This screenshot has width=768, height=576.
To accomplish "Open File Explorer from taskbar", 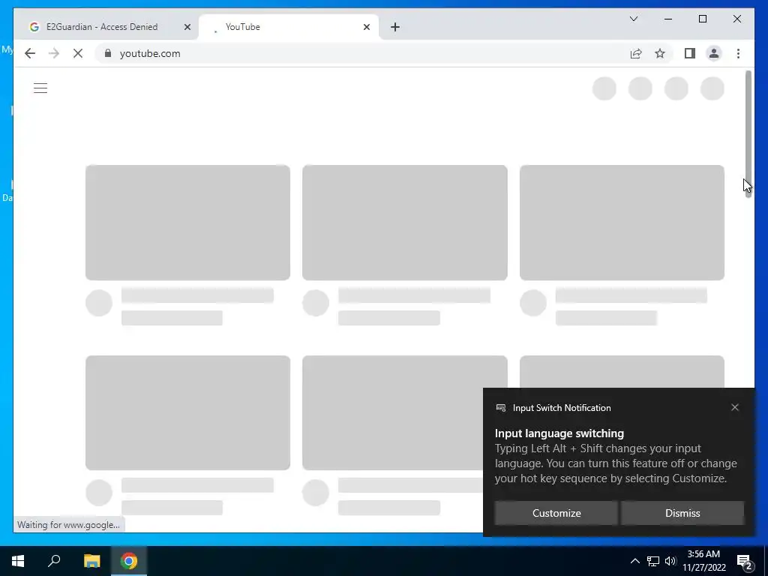I will [91, 561].
